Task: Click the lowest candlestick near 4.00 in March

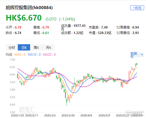Action: point(67,101)
